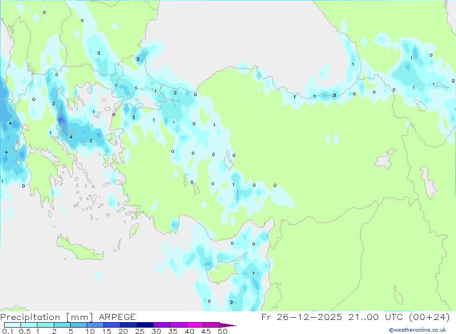Image resolution: width=456 pixels, height=334 pixels.
Task: Click the 'Fr 26-12-2025' date text
Action: [301, 317]
